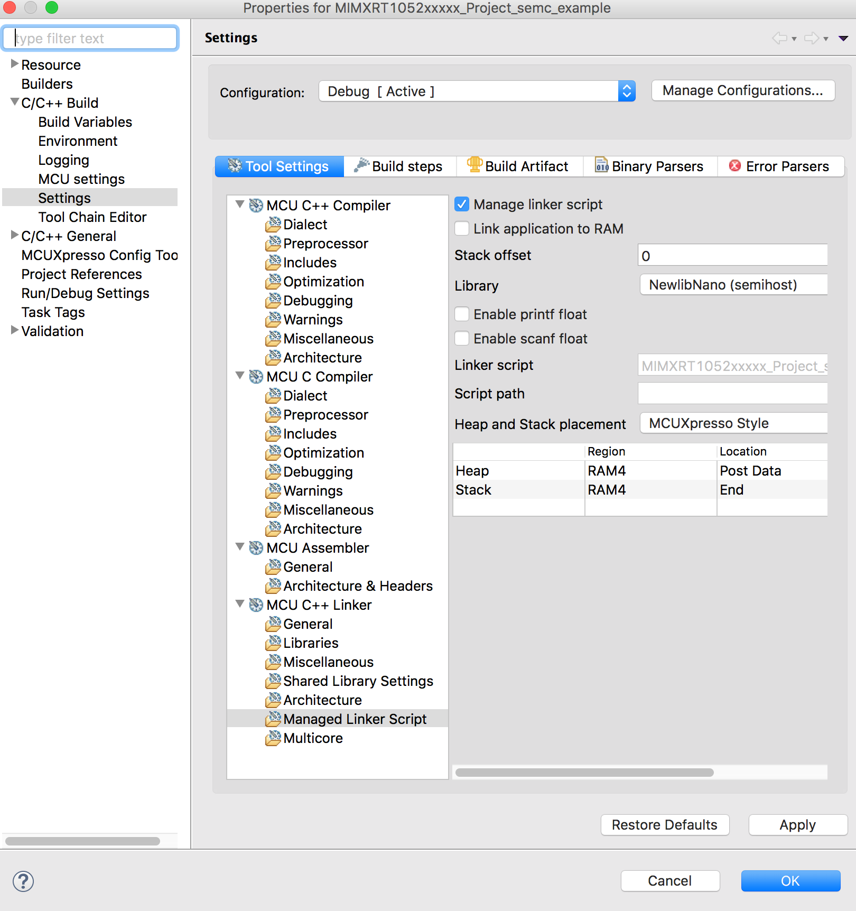Click the Cancel button
This screenshot has width=856, height=911.
670,881
